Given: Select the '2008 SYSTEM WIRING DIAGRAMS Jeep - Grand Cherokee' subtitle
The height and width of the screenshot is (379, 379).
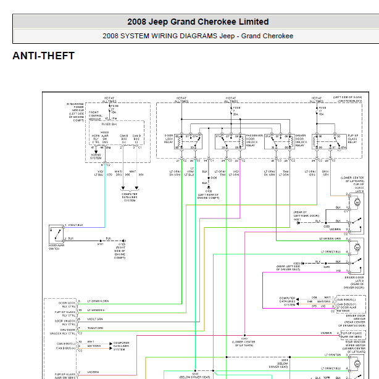Looking at the screenshot, I should point(198,36).
